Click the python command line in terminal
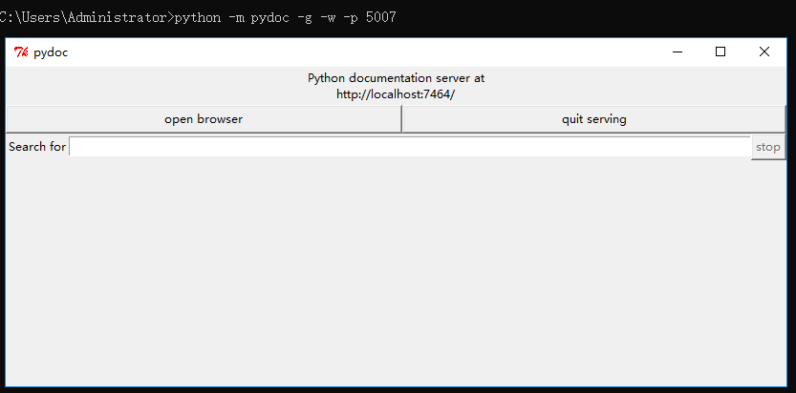 tap(198, 18)
